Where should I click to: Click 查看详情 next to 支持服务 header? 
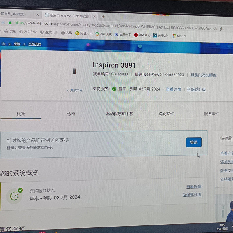(173, 89)
